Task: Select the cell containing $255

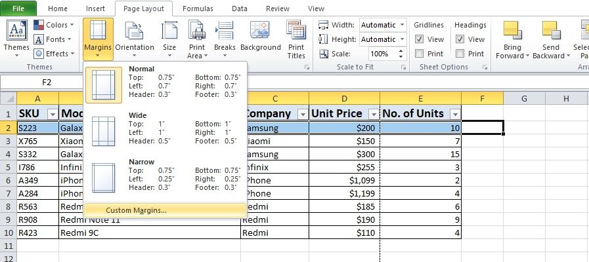Action: [345, 167]
